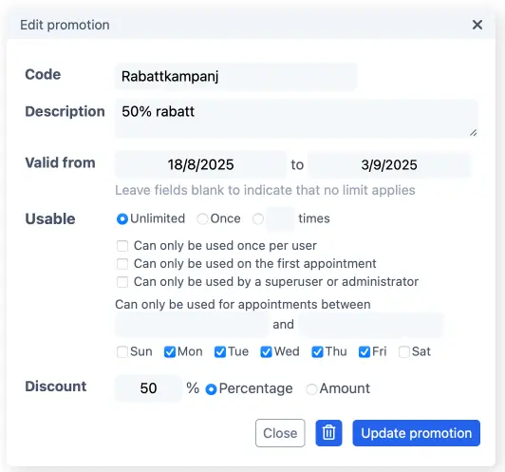Image resolution: width=505 pixels, height=472 pixels.
Task: Check the Sat day checkbox
Action: pyautogui.click(x=403, y=351)
